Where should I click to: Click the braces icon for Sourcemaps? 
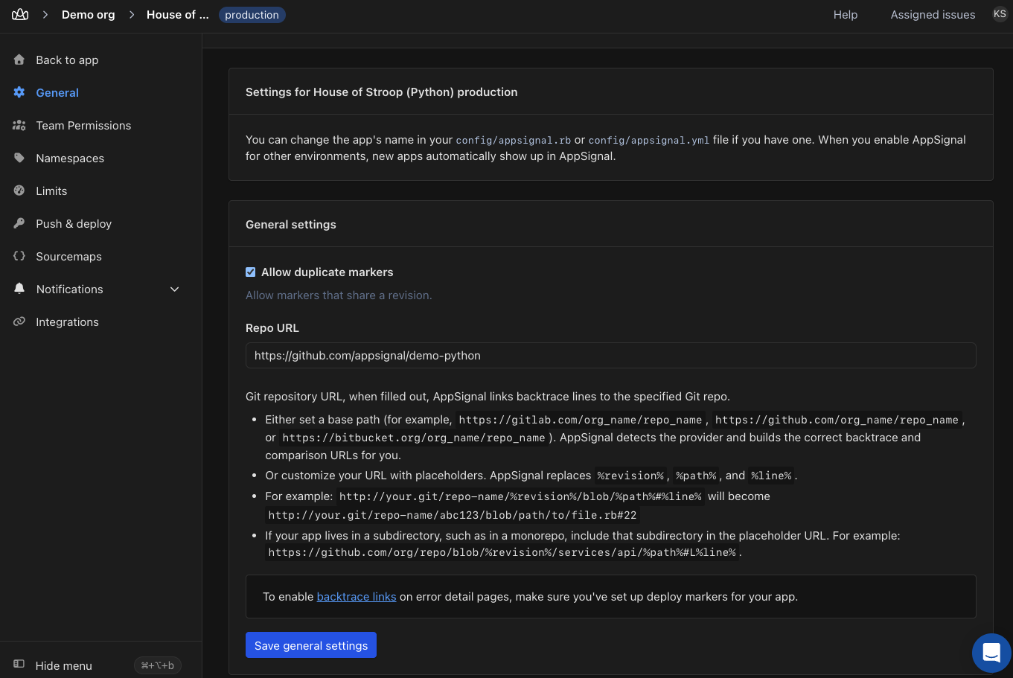19,256
